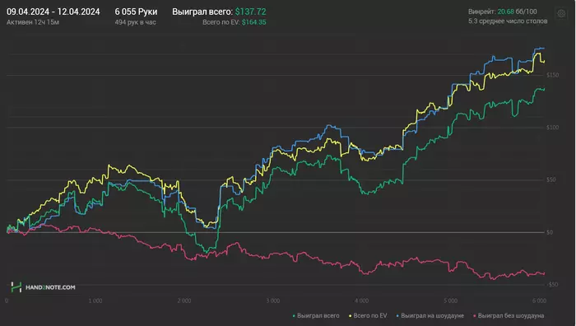Click the 'Винрейт: 20.68 бб/100' text
The height and width of the screenshot is (326, 576).
503,12
